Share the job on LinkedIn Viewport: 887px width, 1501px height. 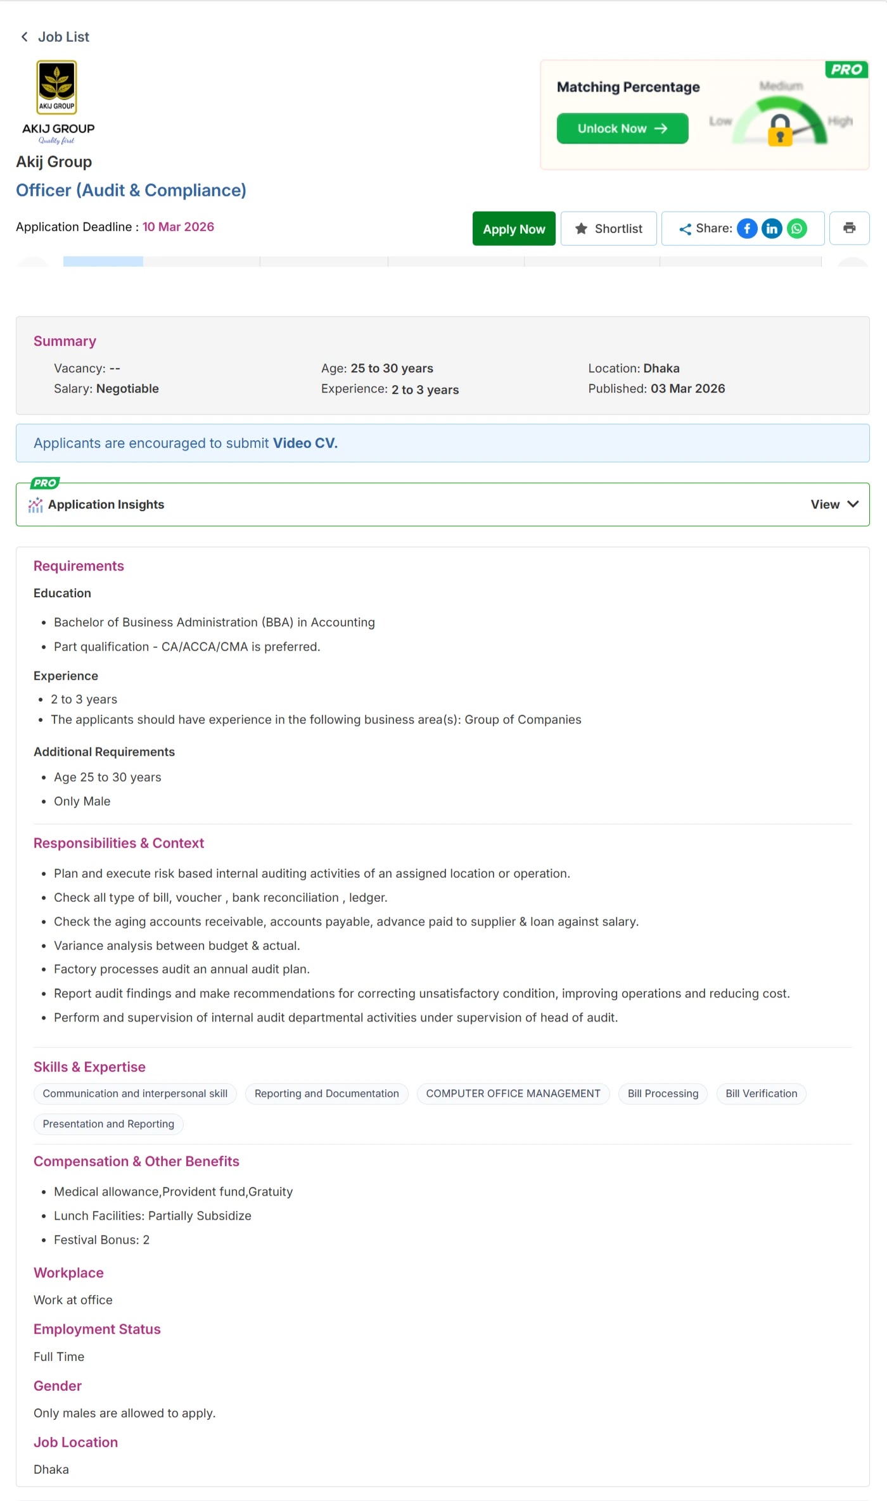coord(772,229)
